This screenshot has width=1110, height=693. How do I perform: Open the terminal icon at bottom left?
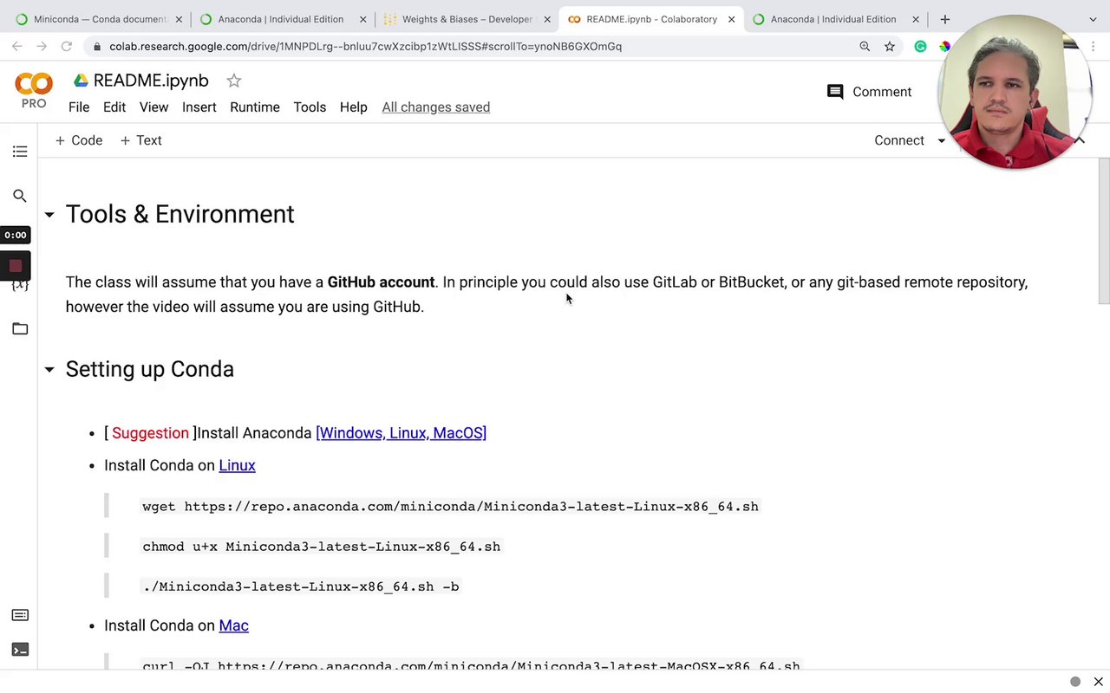click(20, 650)
